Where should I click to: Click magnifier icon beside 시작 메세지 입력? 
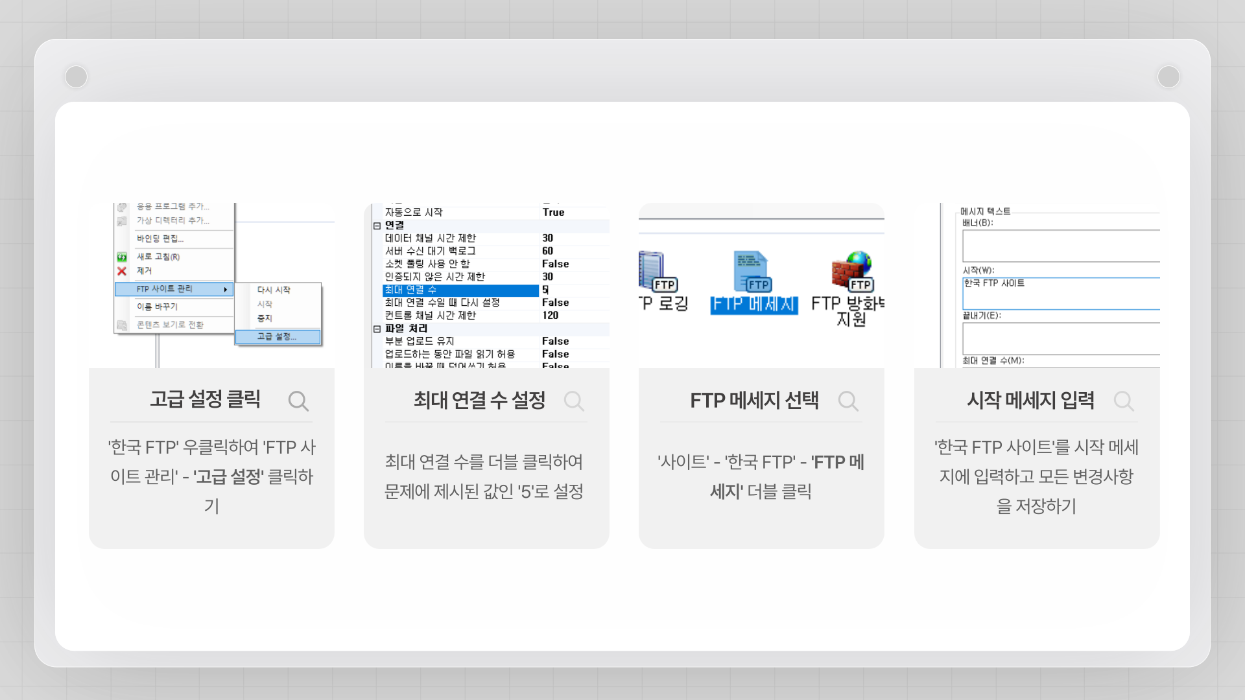(x=1124, y=401)
